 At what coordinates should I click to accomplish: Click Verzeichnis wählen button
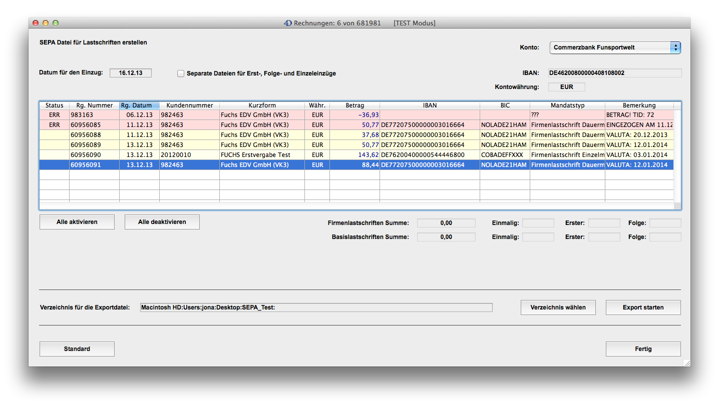tap(558, 307)
